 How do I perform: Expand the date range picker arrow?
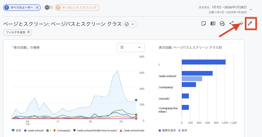pyautogui.click(x=251, y=10)
